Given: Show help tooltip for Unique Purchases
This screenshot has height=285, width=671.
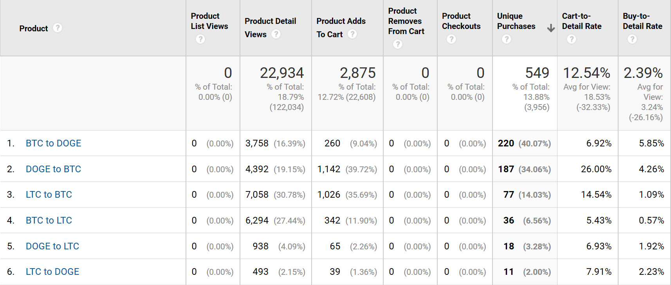Looking at the screenshot, I should (507, 39).
